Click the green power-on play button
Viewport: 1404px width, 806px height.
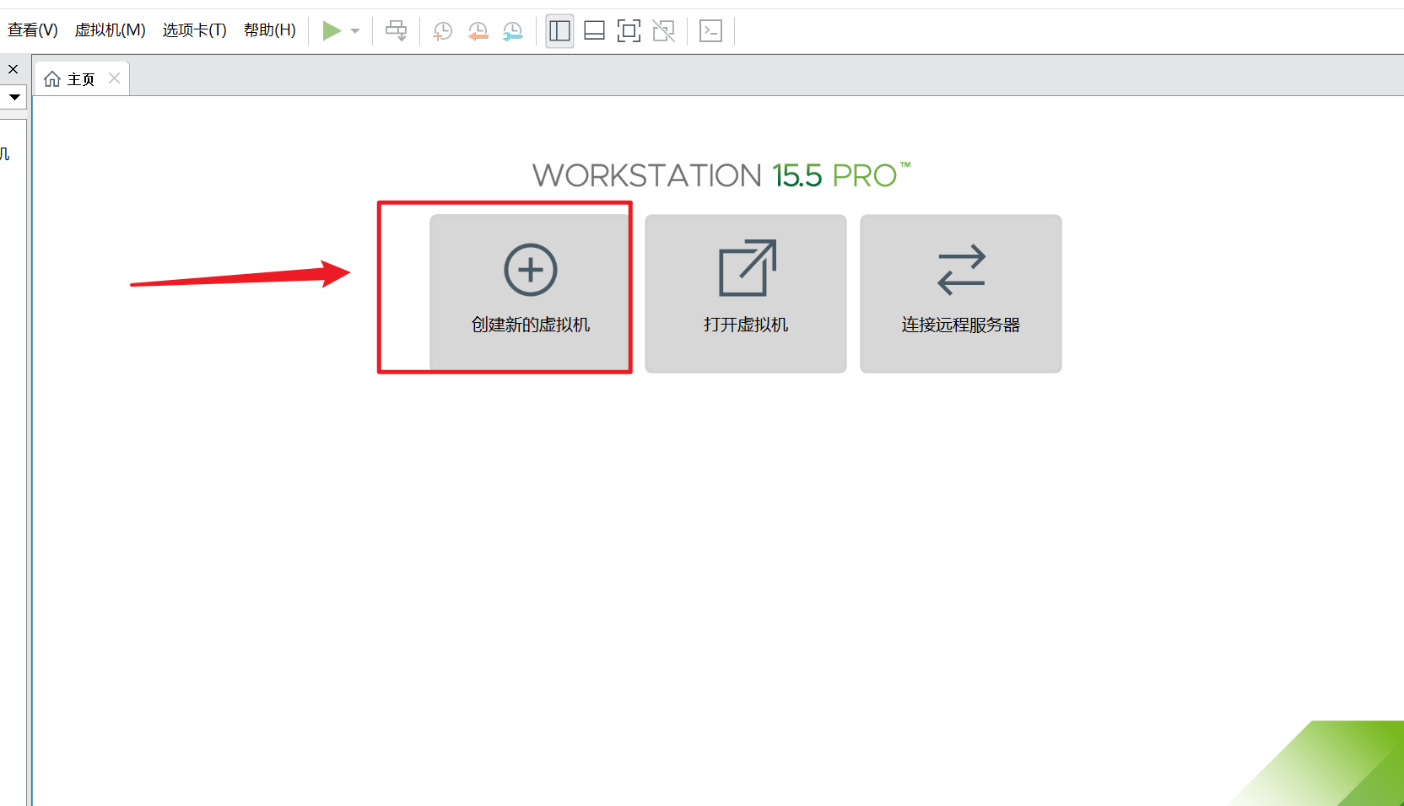[332, 31]
